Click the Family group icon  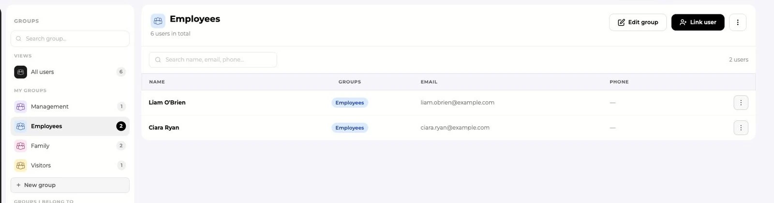click(x=20, y=146)
